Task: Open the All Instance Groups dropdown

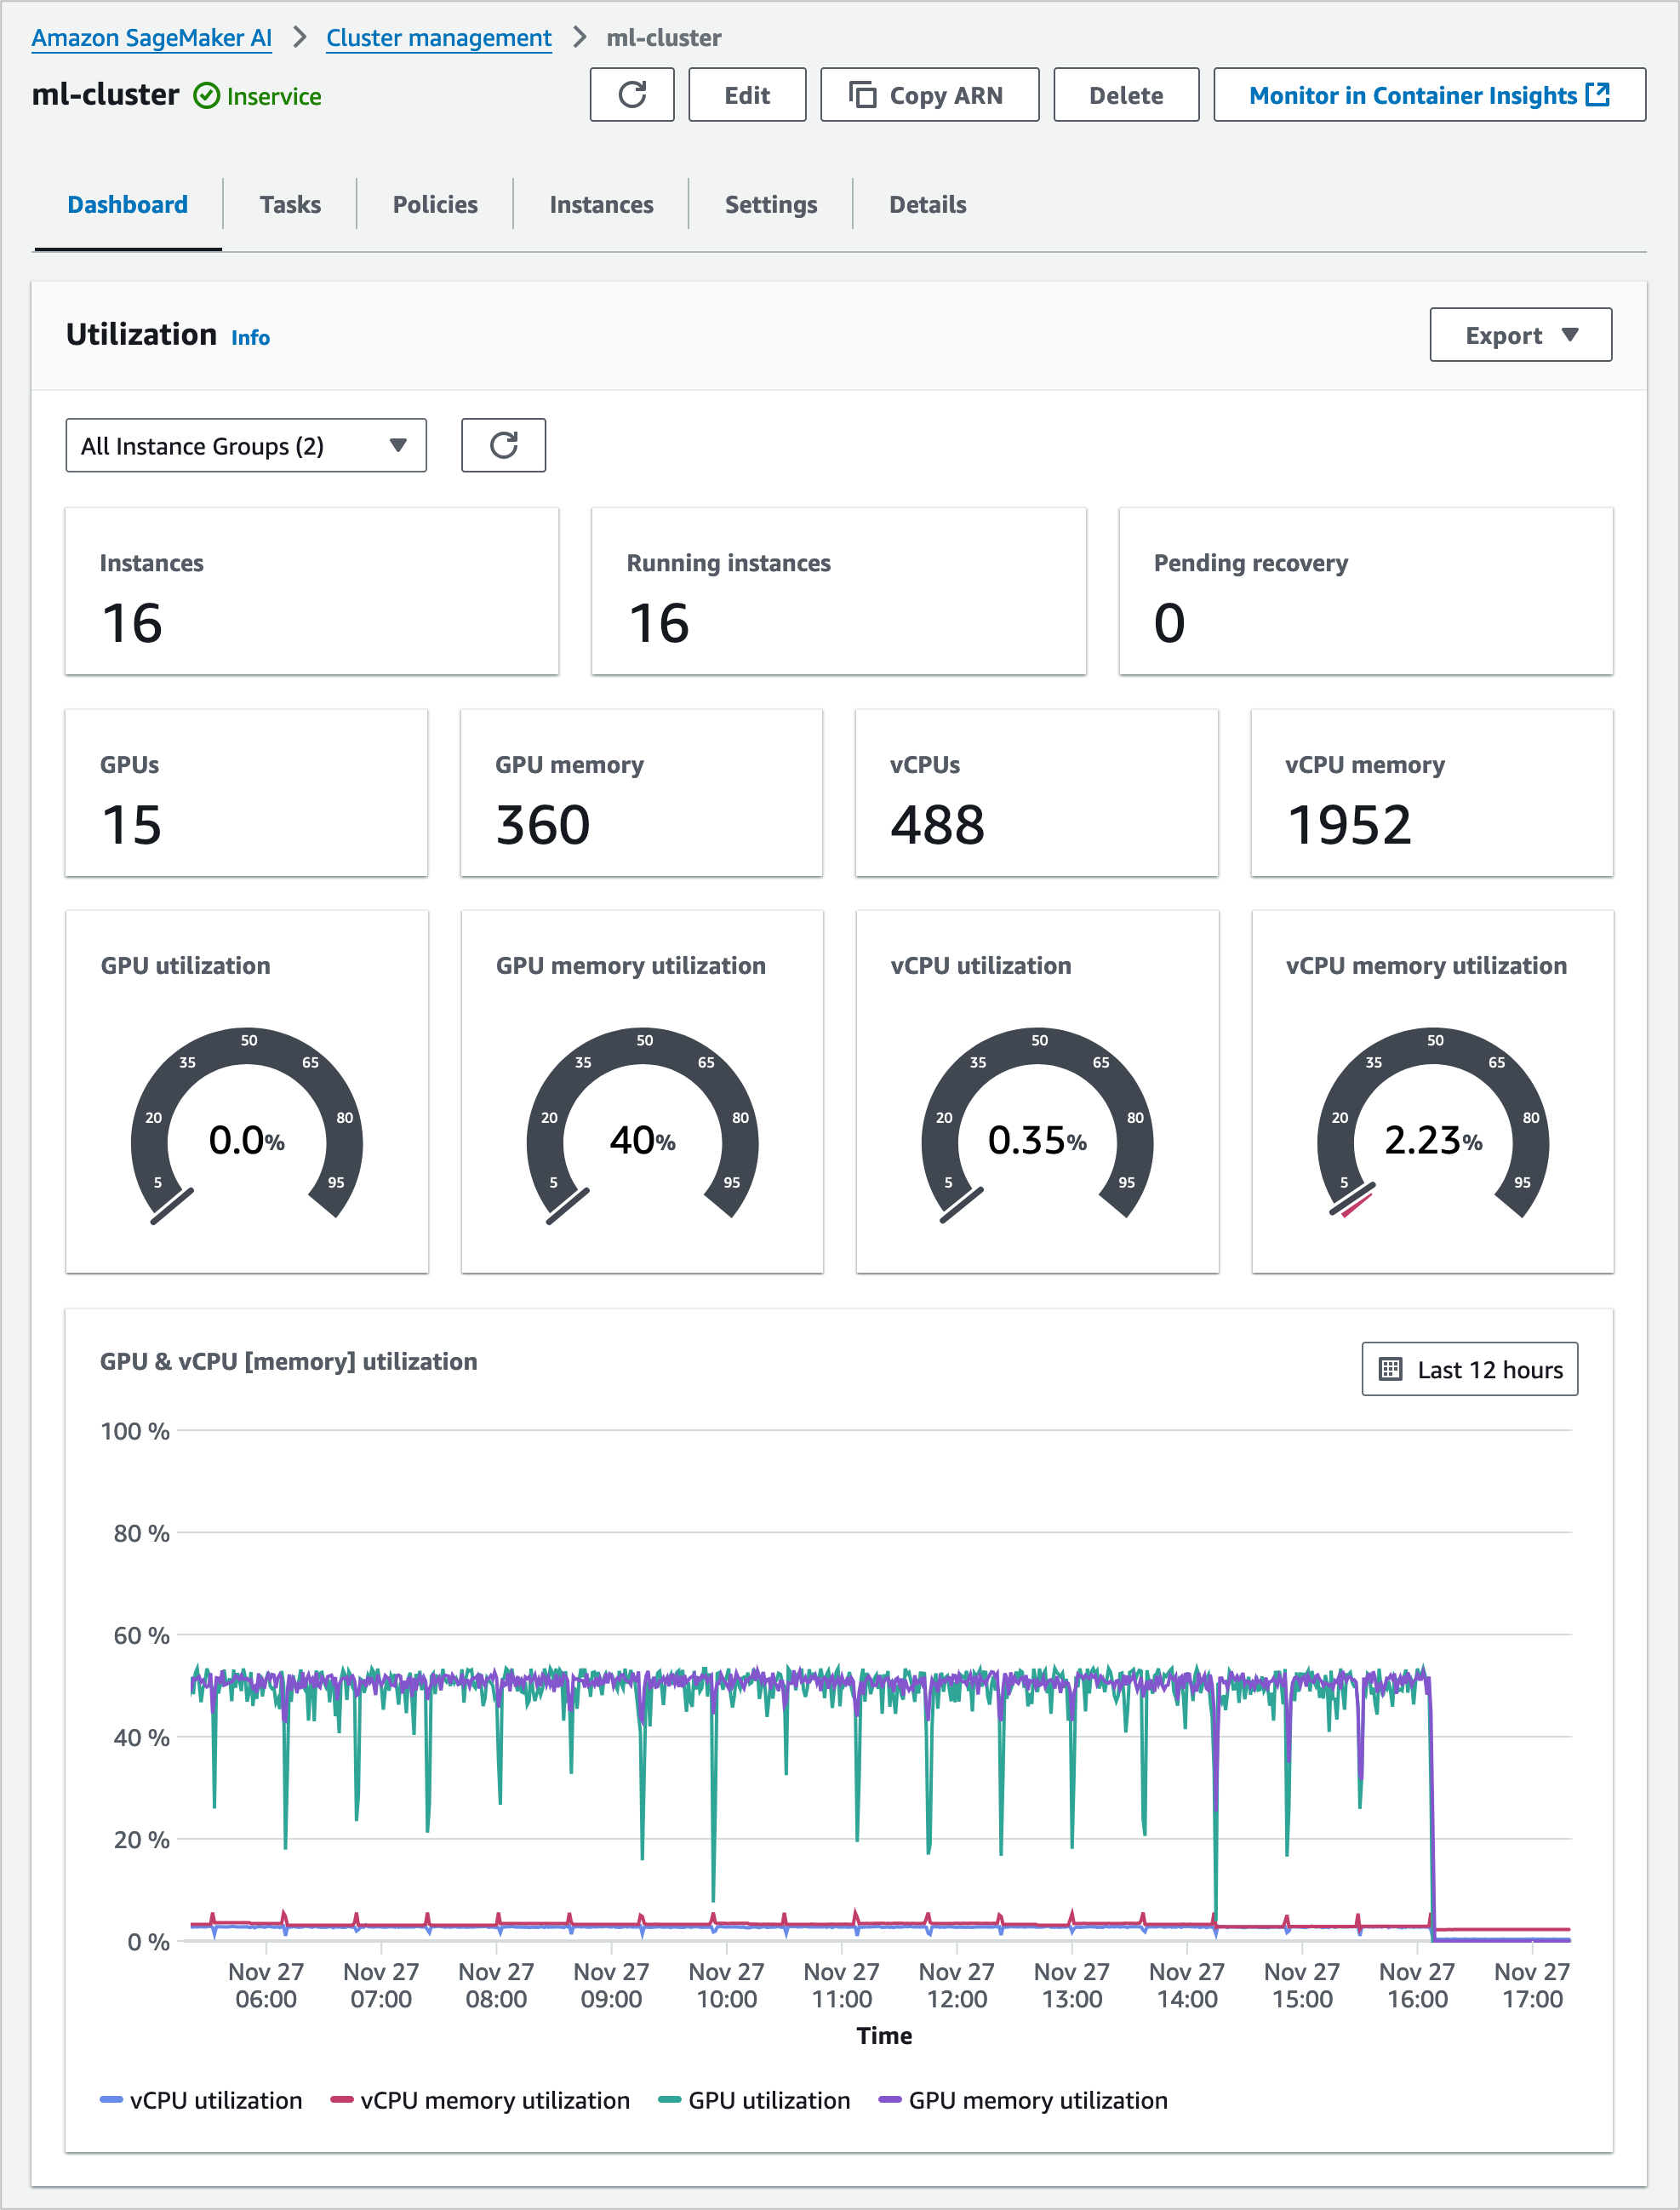Action: (x=245, y=446)
